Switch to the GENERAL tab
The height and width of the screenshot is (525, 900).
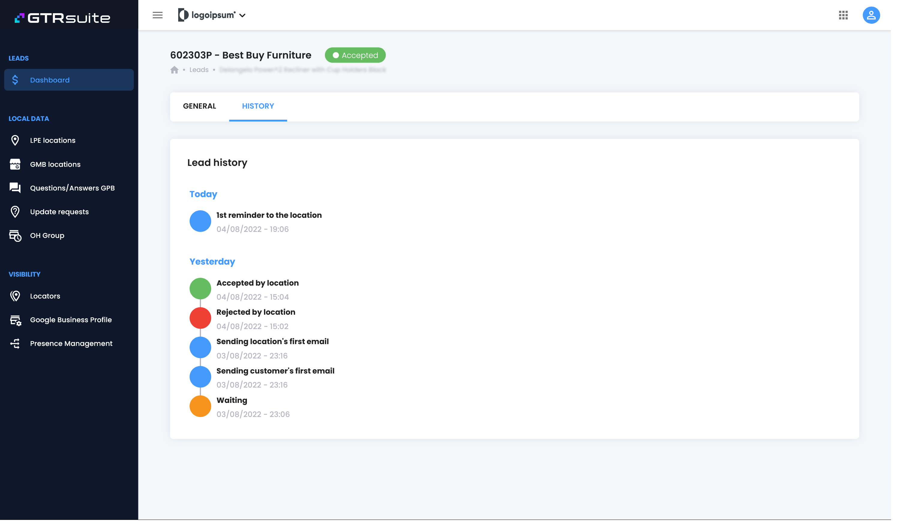coord(199,106)
